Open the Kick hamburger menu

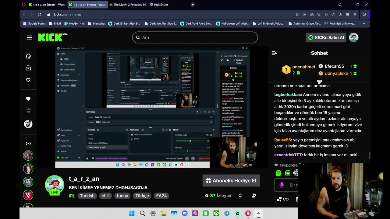point(29,37)
